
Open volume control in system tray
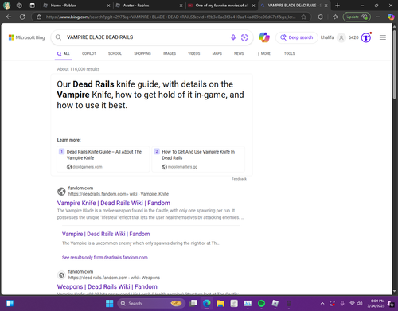(x=360, y=303)
